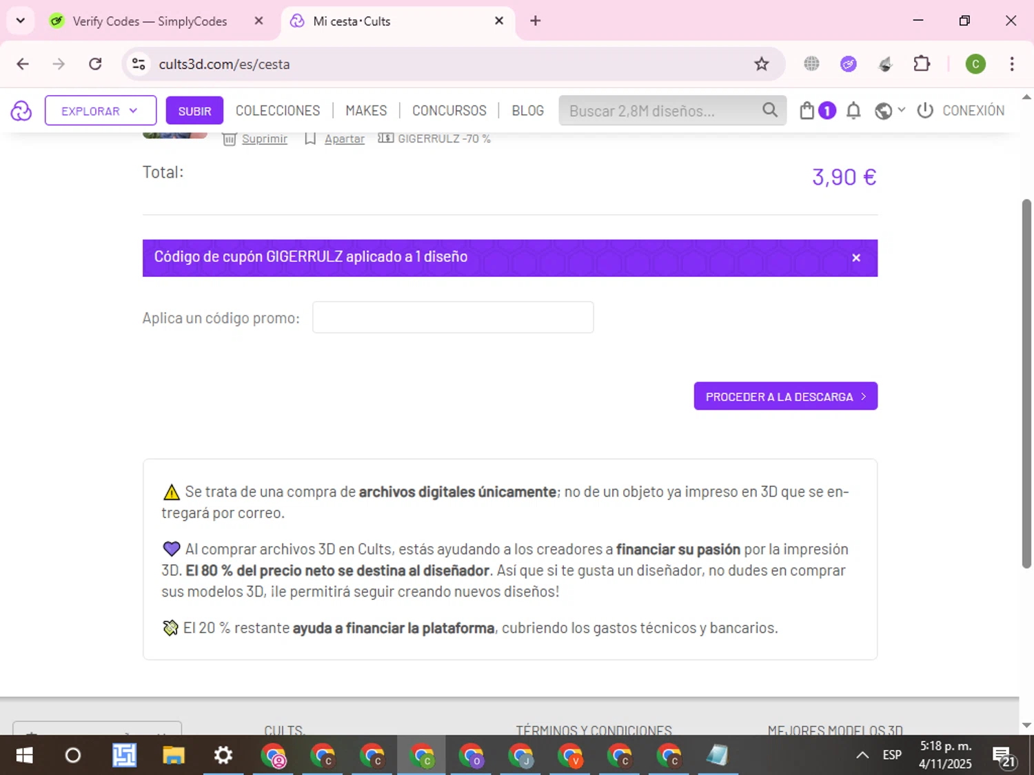Open the CONCURSOS page
Image resolution: width=1034 pixels, height=775 pixels.
[449, 111]
